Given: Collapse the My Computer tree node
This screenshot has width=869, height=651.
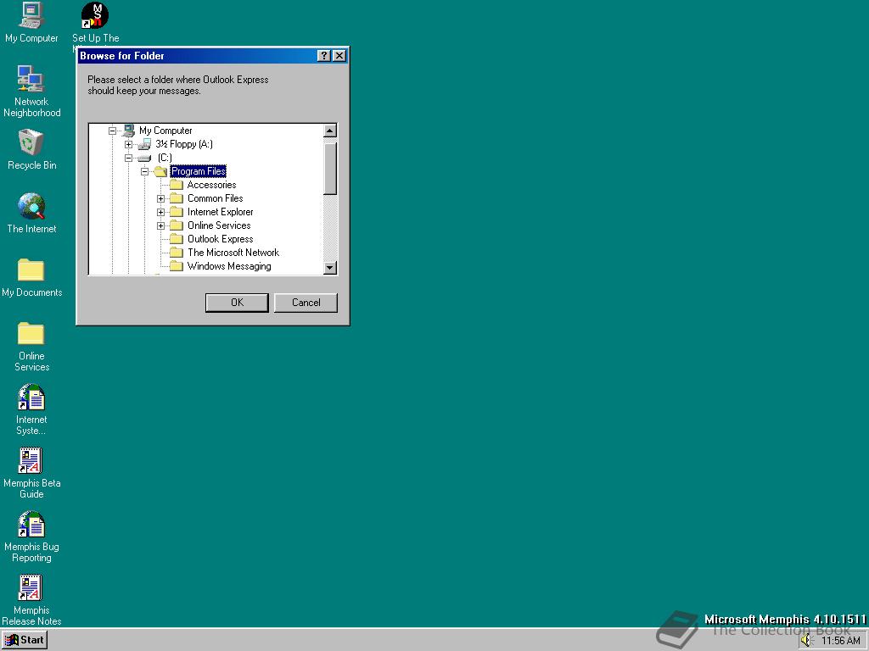Looking at the screenshot, I should (x=113, y=131).
